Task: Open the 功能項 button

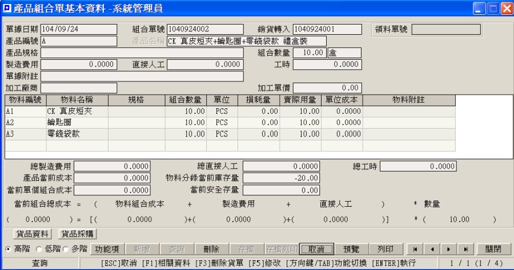Action: [107, 249]
